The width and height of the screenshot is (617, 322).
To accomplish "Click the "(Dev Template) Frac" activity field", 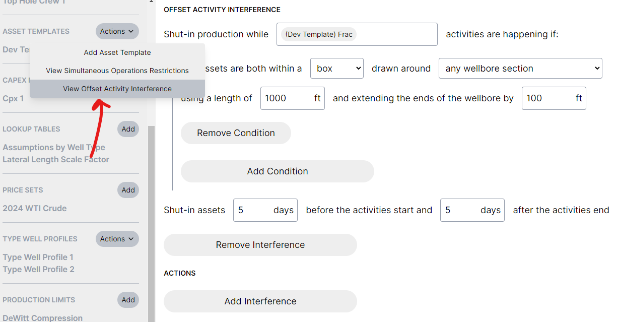I will pos(357,34).
